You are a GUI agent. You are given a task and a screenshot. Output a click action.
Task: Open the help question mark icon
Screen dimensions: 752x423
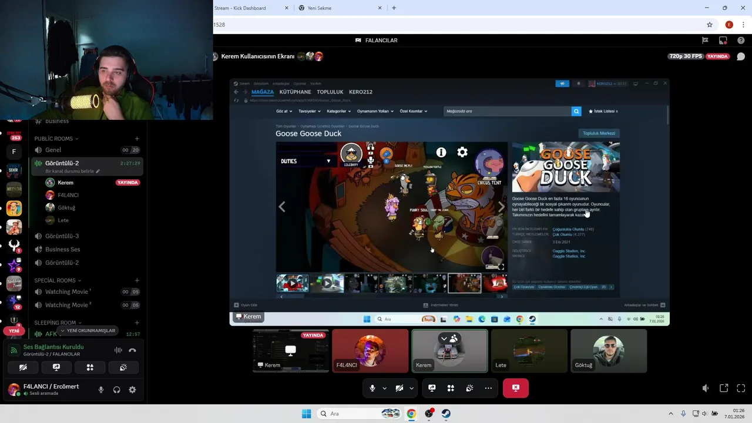click(x=740, y=41)
